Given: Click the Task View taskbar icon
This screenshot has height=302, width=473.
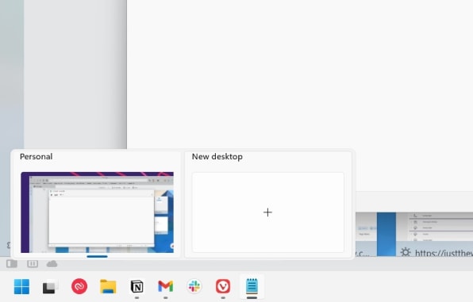Looking at the screenshot, I should pos(50,286).
